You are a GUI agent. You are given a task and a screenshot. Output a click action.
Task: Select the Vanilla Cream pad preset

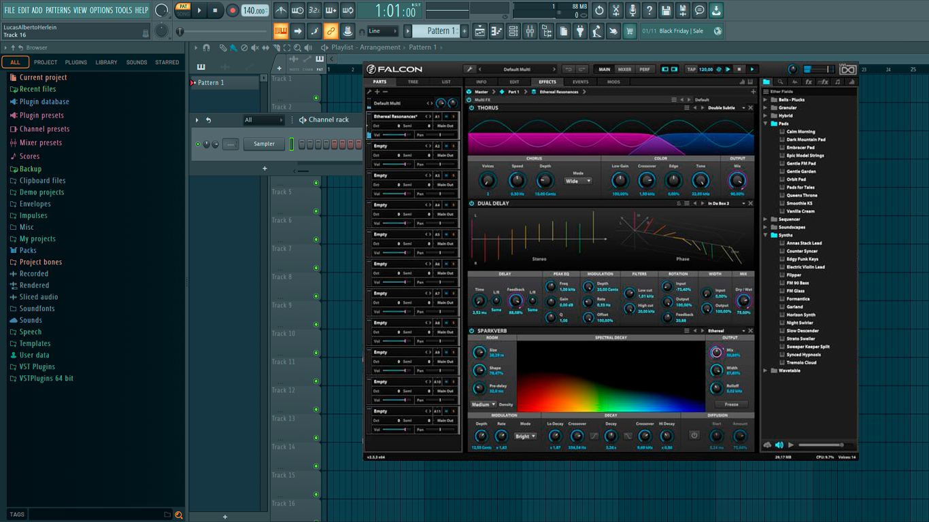[800, 211]
